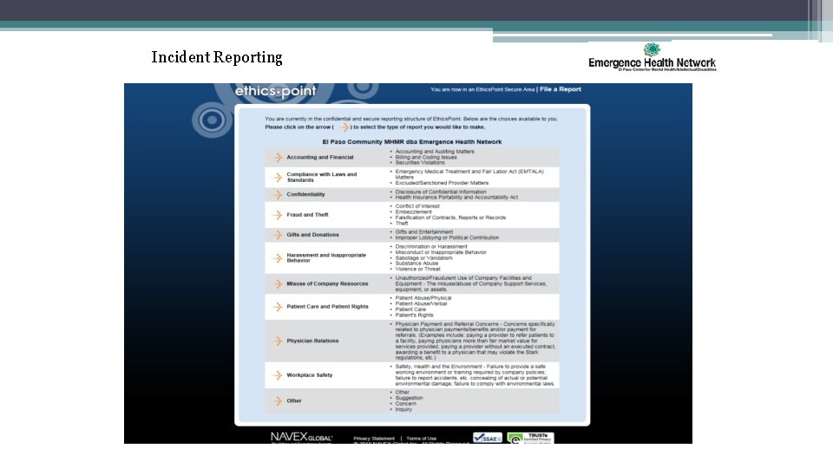Viewport: 833px width, 468px height.
Task: Click the Suggestion list item
Action: 409,398
